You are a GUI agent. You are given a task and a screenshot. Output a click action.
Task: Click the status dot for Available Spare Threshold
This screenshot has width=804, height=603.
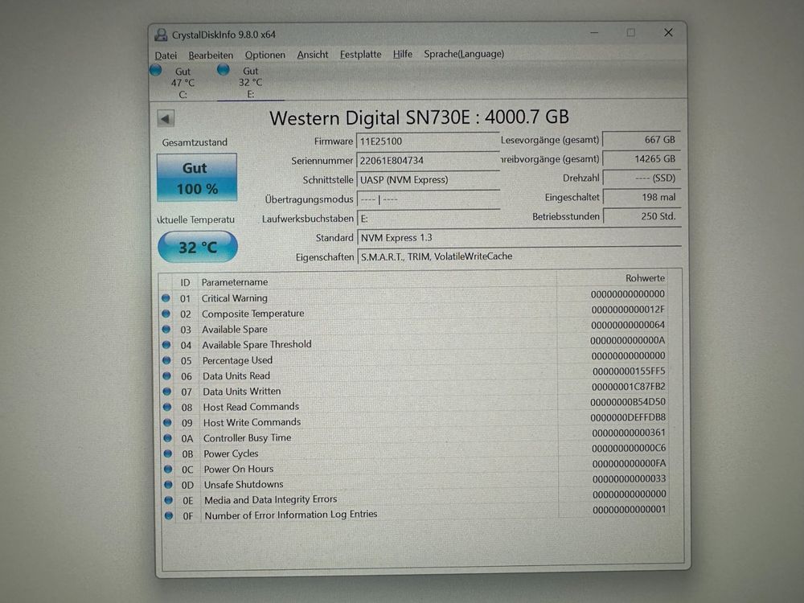(x=166, y=345)
